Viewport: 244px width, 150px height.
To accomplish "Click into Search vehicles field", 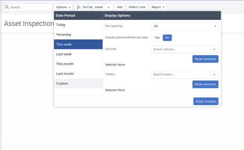I will (x=181, y=49).
